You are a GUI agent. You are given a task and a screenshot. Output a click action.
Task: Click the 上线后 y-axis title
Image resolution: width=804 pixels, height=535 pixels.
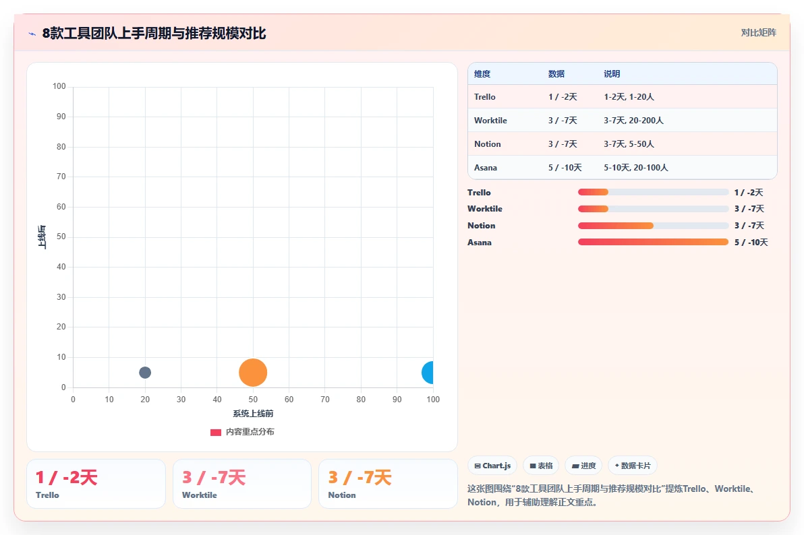[42, 237]
